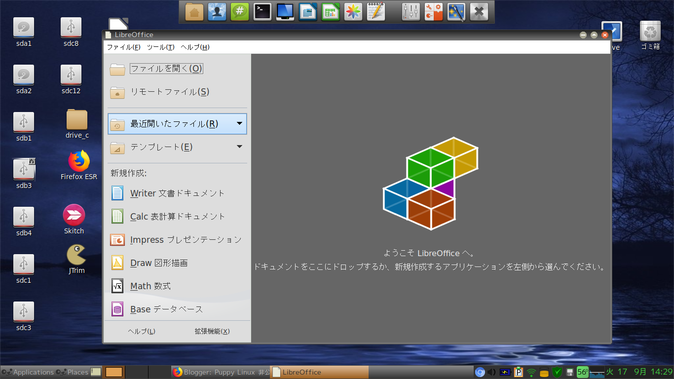Create a new Math 数式
Viewport: 674px width, 379px height.
[x=177, y=286]
